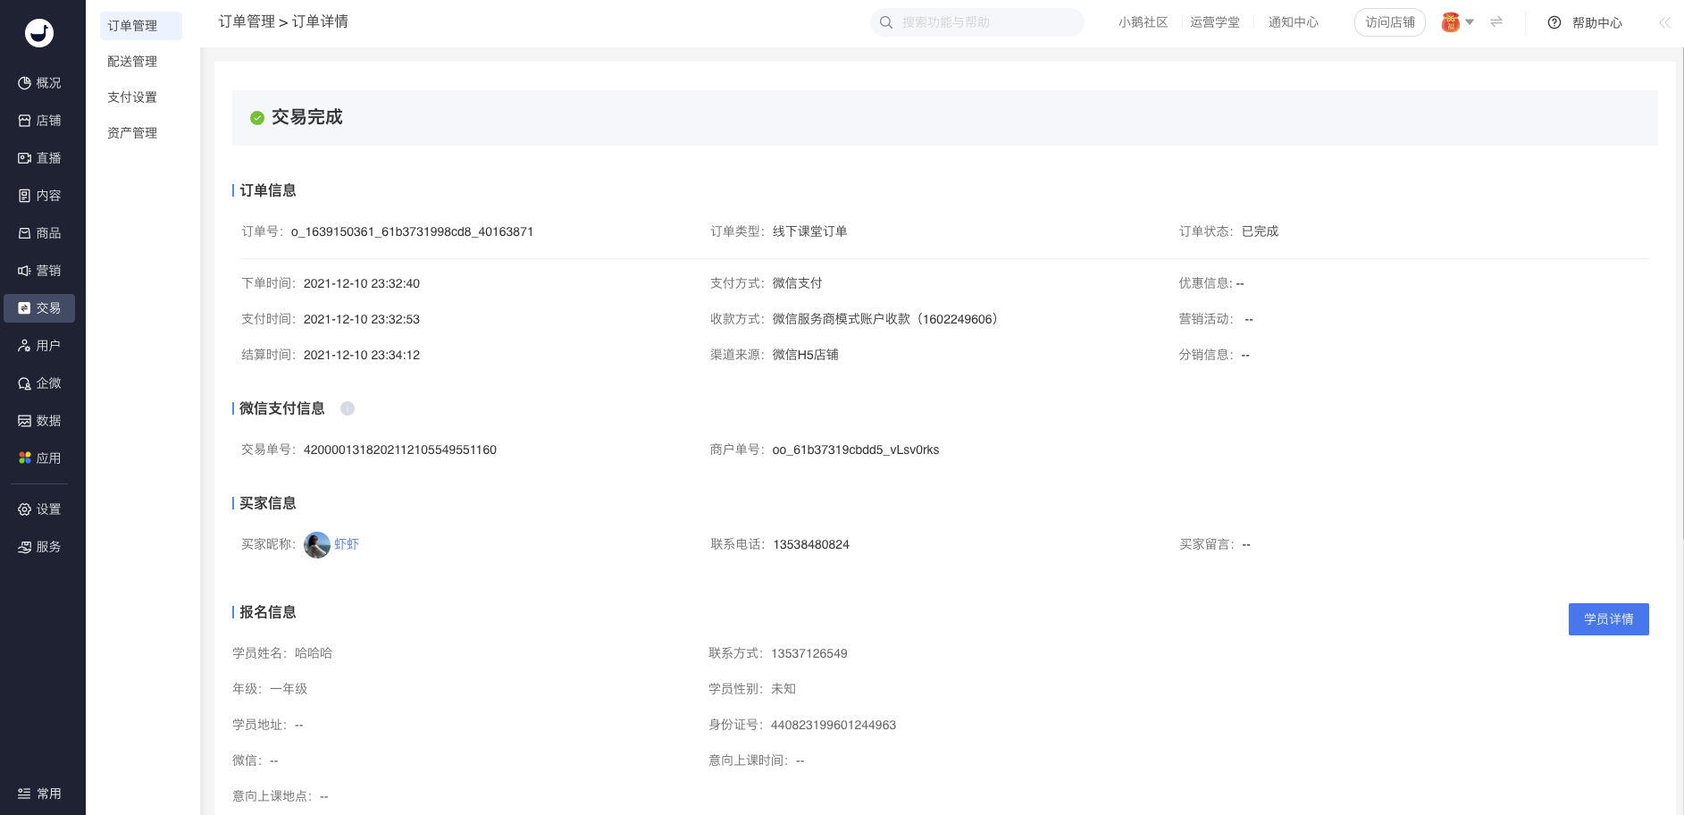
Task: Click the switch arrows icon in header
Action: tap(1496, 22)
